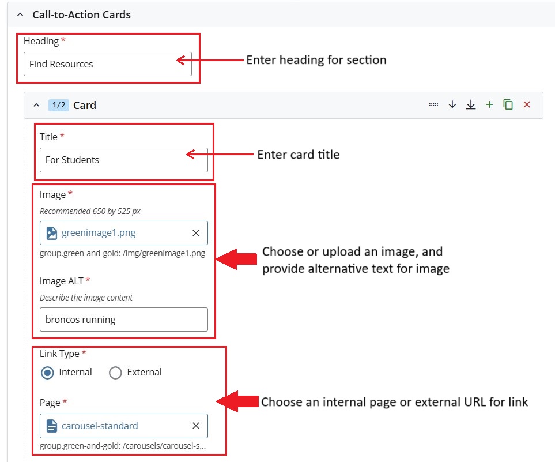
Task: Select the External link type radio button
Action: 115,373
